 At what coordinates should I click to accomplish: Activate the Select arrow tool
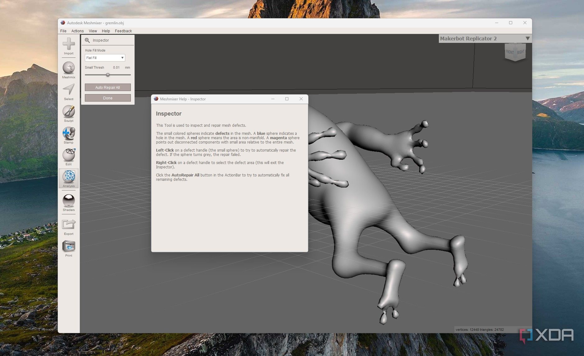point(69,89)
